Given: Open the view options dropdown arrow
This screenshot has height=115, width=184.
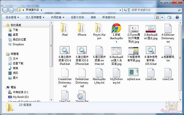Looking at the screenshot, I should click(x=162, y=17).
